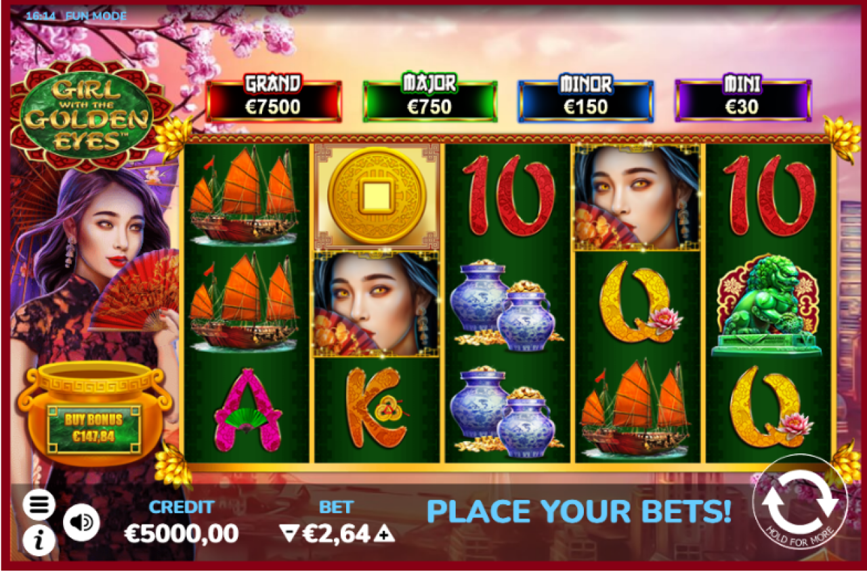Screen dimensions: 867x574
Task: Click the Girl with the Golden Eyes logo
Action: tap(87, 113)
